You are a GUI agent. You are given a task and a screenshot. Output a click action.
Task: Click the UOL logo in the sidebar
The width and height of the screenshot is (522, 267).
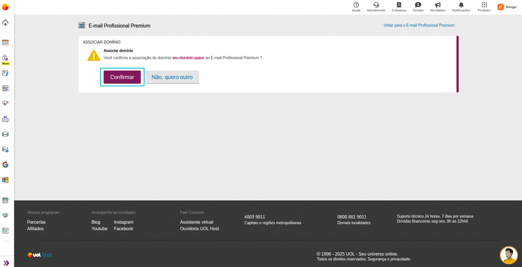point(5,7)
